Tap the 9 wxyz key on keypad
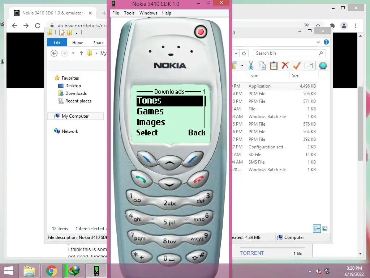 point(199,237)
